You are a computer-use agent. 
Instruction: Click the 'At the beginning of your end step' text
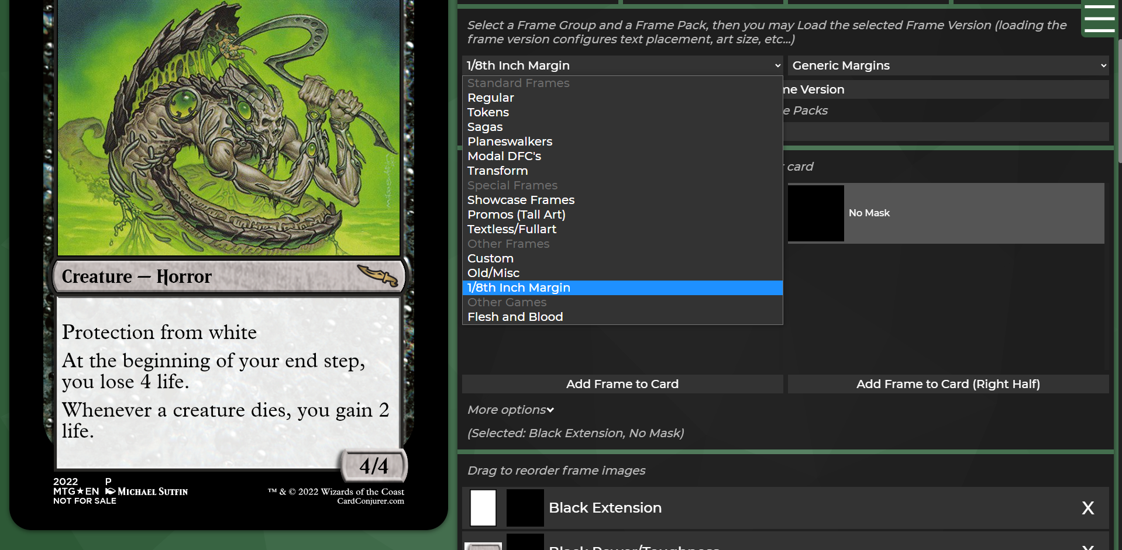coord(214,371)
